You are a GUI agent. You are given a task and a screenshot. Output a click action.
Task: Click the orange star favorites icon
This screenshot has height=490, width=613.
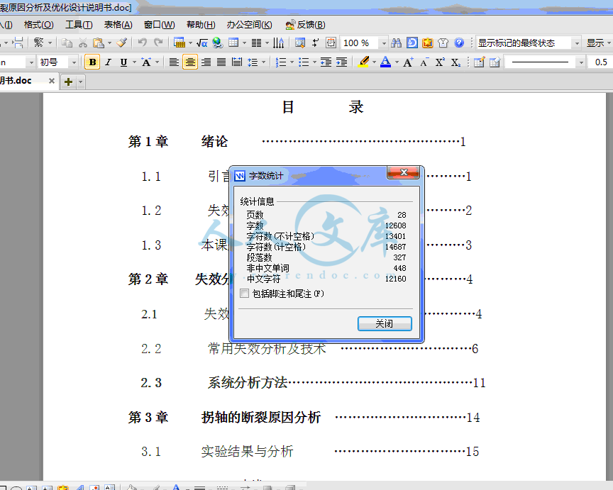(x=427, y=43)
